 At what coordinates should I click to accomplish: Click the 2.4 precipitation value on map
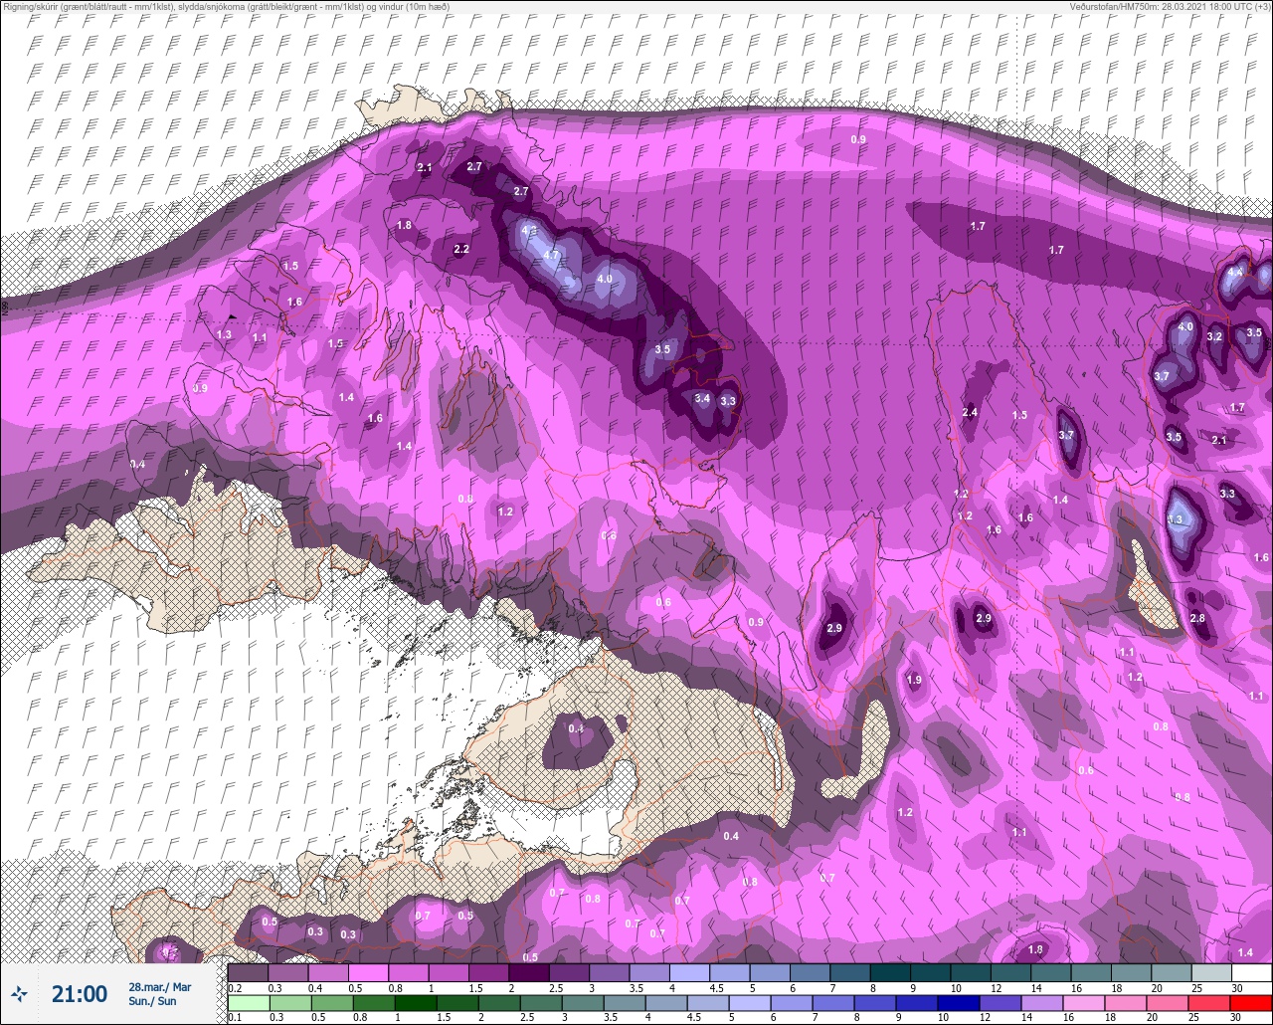[x=970, y=412]
